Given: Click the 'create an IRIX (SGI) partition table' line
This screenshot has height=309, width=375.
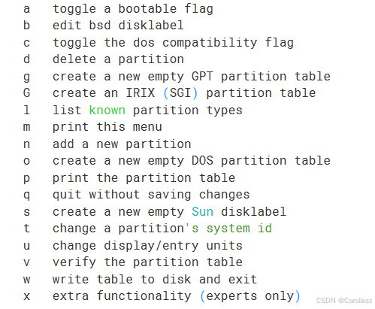Looking at the screenshot, I should point(184,93).
